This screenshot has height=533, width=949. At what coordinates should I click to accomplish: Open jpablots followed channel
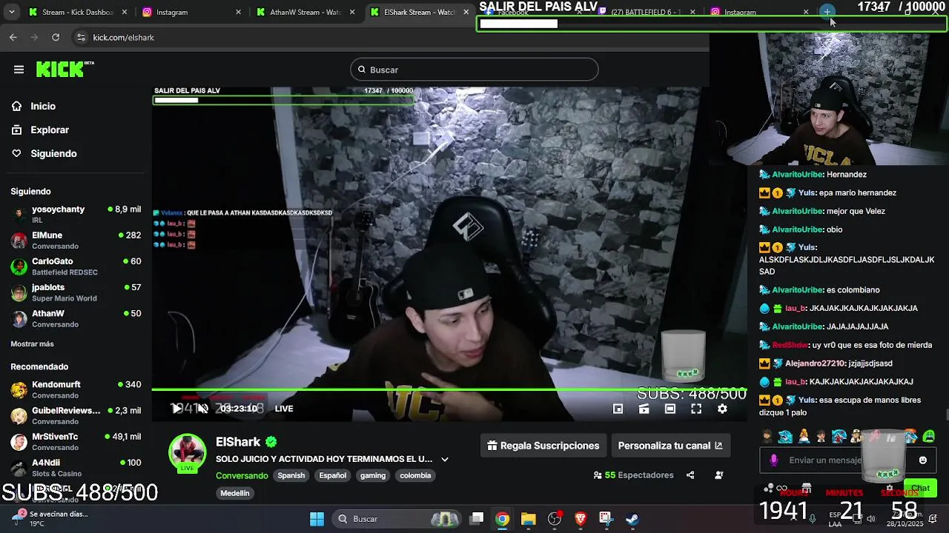tap(76, 292)
